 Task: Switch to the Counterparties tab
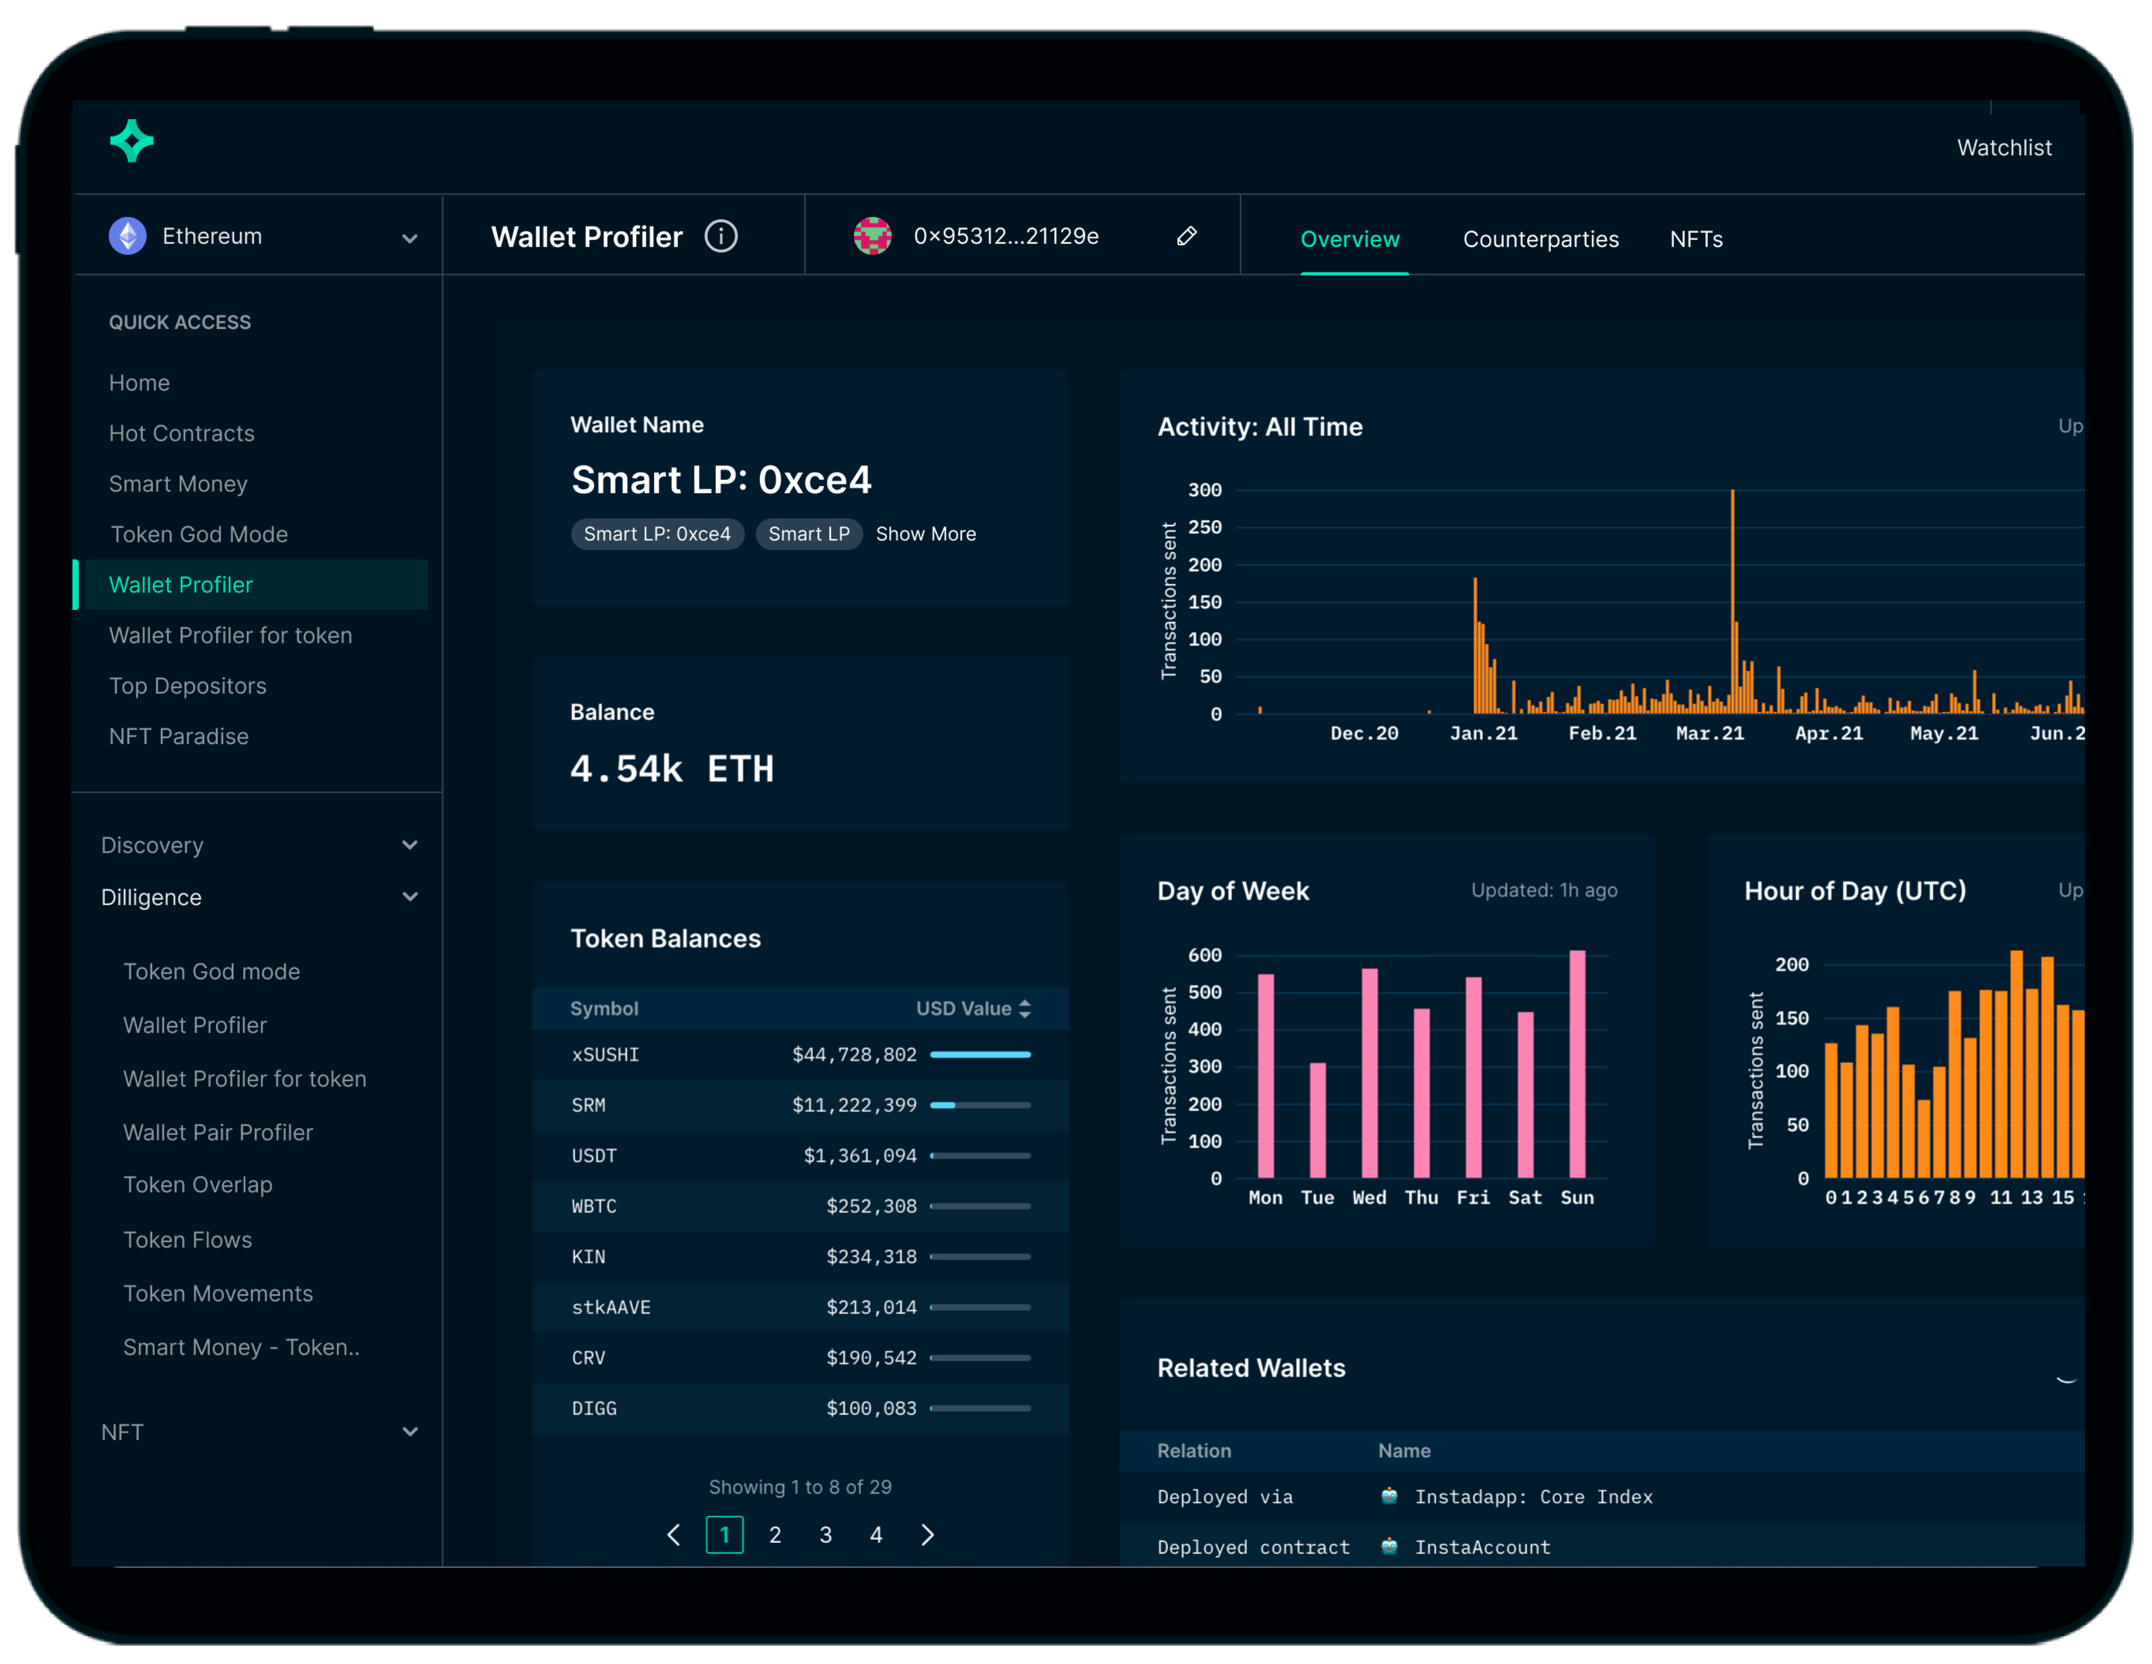tap(1540, 238)
